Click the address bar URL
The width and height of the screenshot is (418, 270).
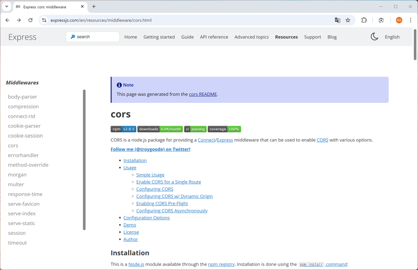[x=101, y=20]
